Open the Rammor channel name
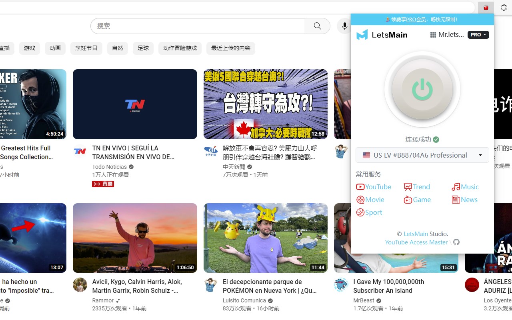 coord(103,300)
